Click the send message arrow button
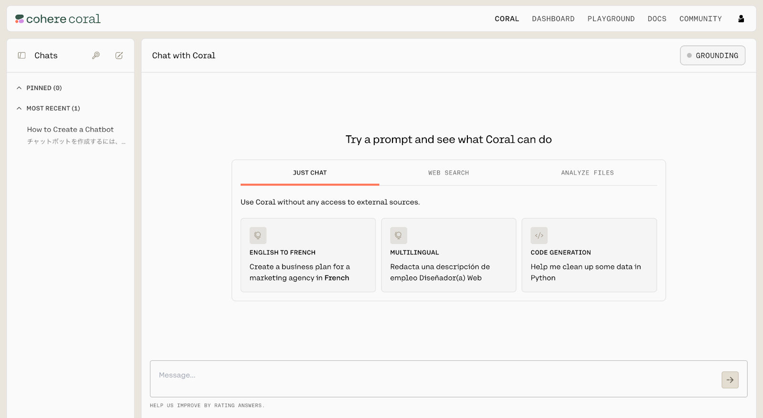 [x=730, y=380]
